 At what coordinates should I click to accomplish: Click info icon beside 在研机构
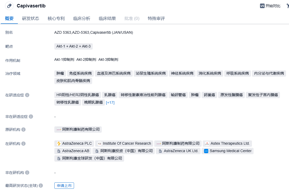23,144
